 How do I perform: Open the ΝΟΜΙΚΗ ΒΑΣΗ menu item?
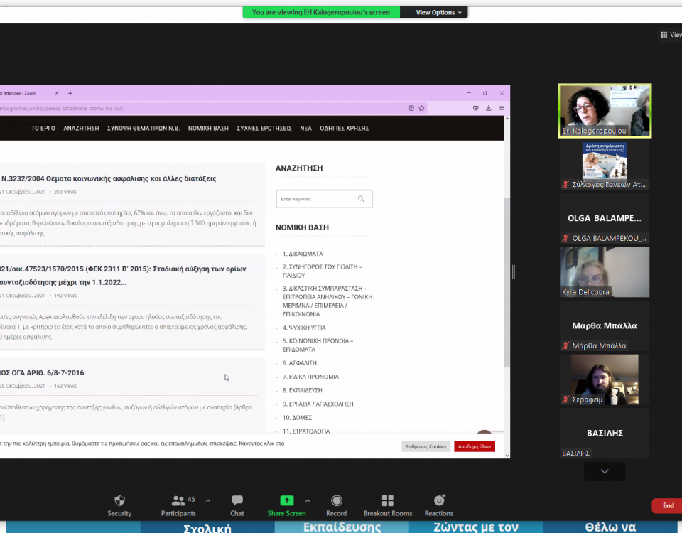pyautogui.click(x=208, y=129)
